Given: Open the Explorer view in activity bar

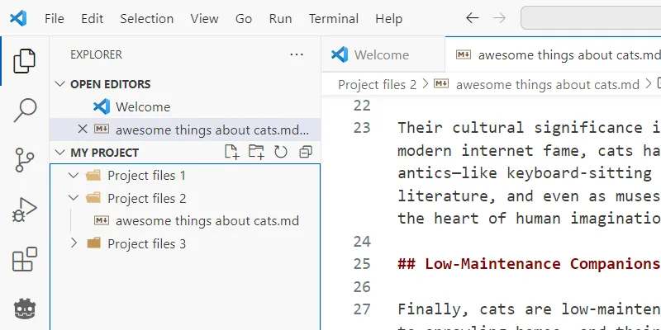Looking at the screenshot, I should (25, 60).
